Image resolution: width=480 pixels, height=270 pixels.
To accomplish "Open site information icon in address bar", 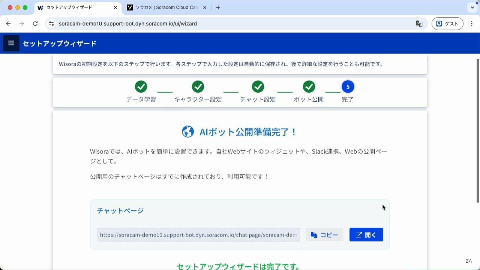I will 51,24.
